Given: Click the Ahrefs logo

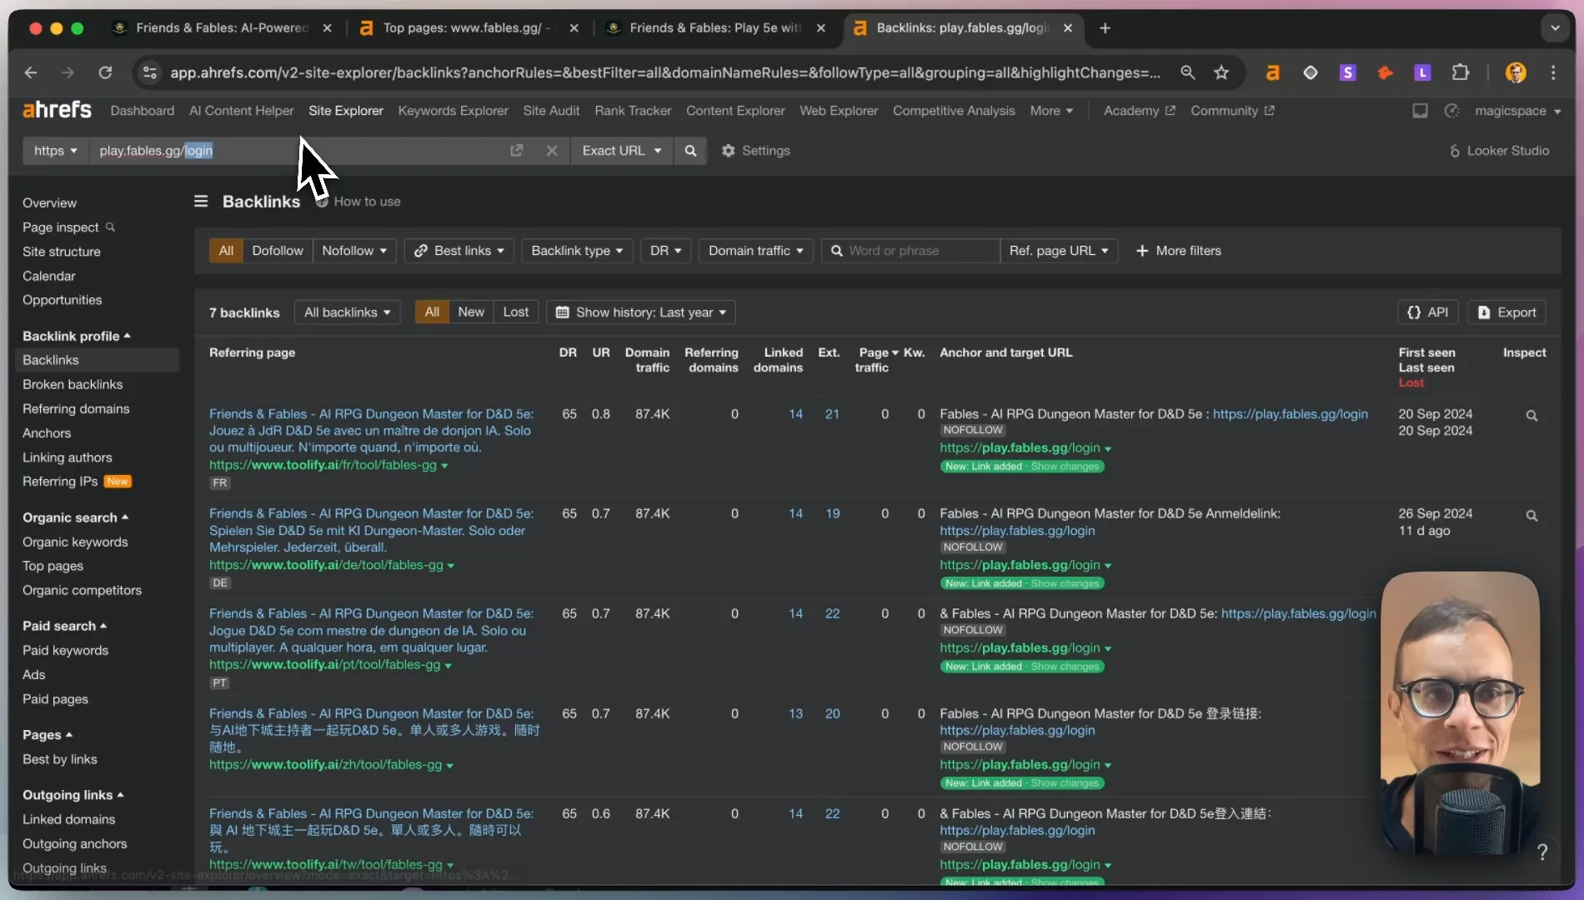Looking at the screenshot, I should click(x=57, y=110).
